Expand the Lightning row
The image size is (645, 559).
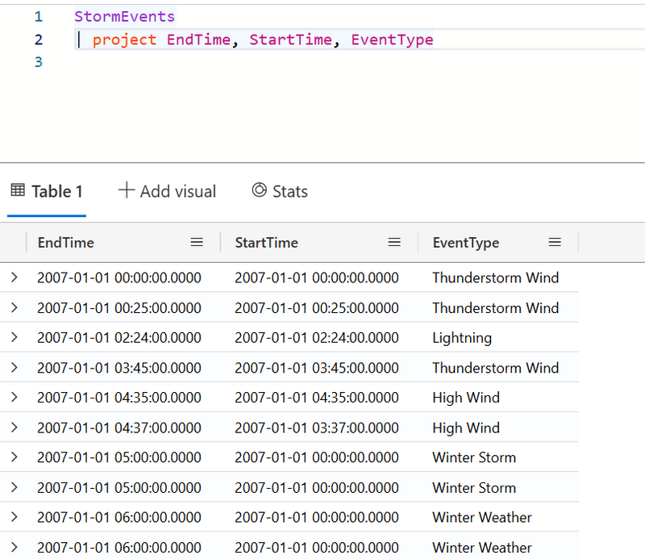(15, 337)
